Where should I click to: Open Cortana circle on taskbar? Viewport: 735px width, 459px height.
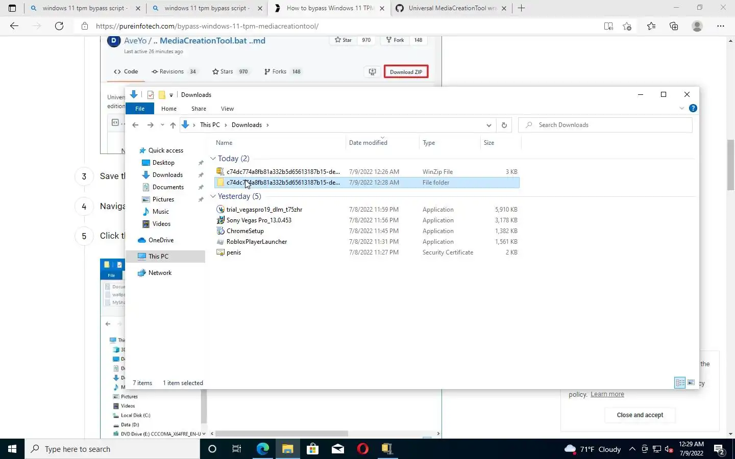pos(212,449)
